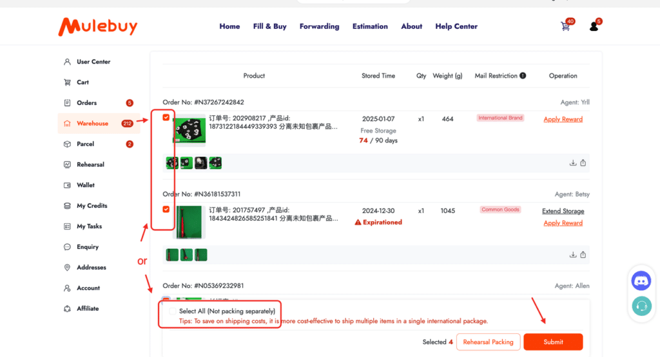The height and width of the screenshot is (357, 660).
Task: Click Apply Reward for the 1045 g item
Action: [563, 223]
